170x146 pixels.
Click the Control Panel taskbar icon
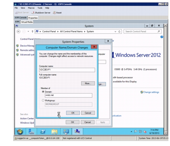tap(66, 131)
